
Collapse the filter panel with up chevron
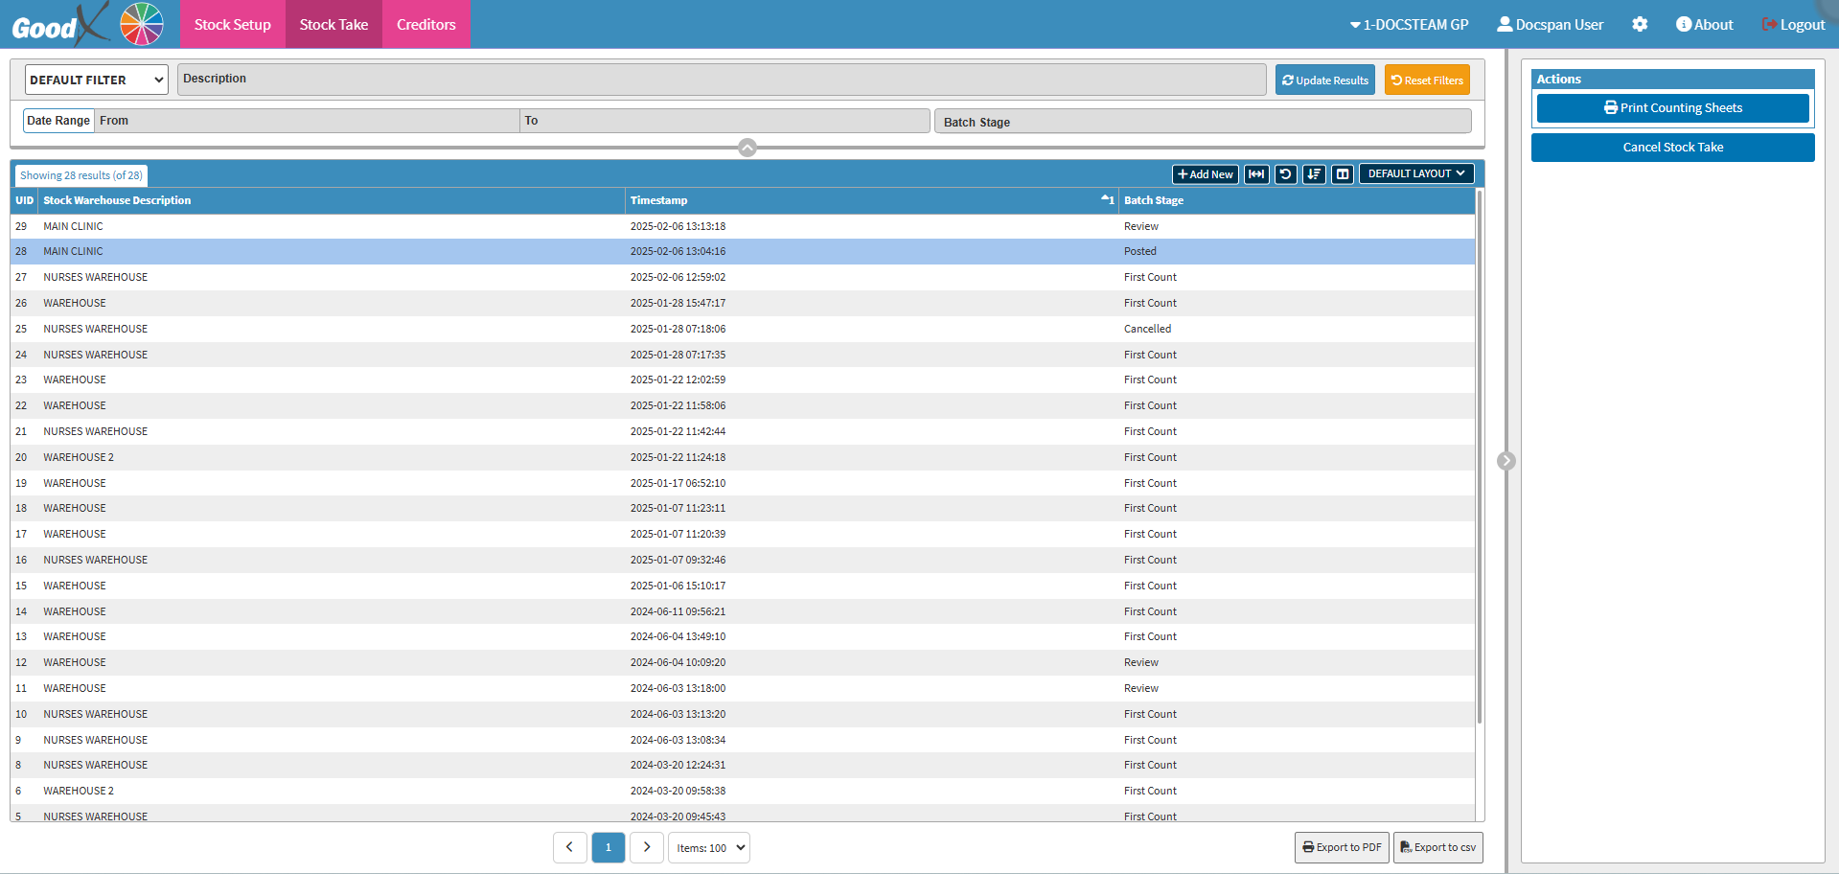click(x=747, y=148)
